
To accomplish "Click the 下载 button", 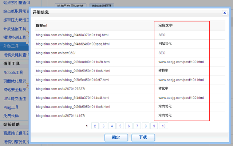I will pos(144,137).
